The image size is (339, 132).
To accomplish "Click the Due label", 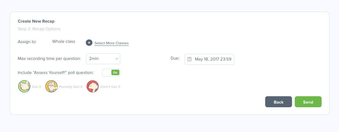I will [x=175, y=58].
